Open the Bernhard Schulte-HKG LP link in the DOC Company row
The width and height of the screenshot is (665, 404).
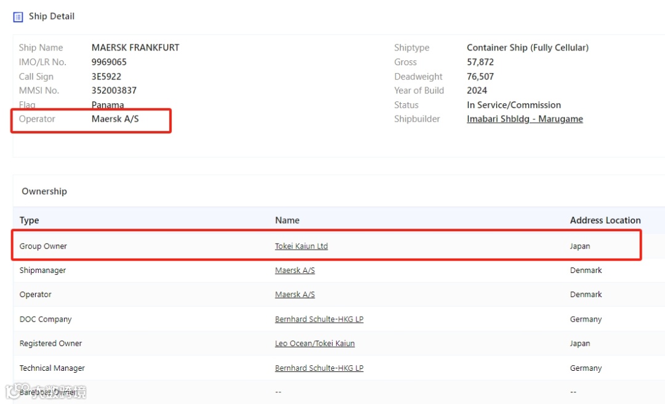coord(319,319)
